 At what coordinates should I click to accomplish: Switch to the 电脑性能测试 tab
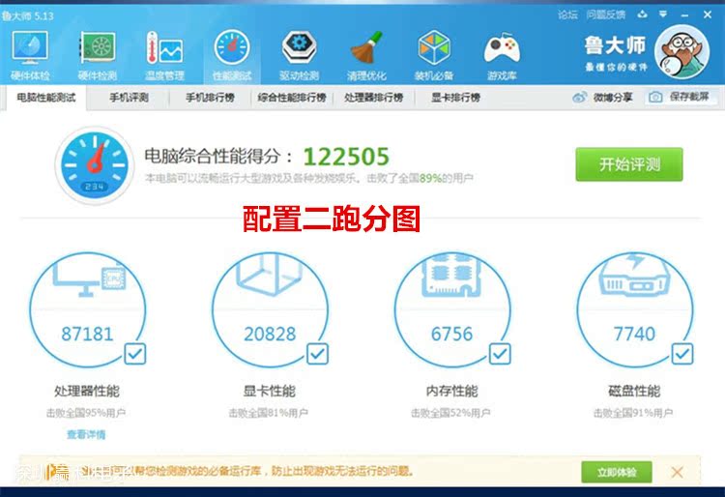[45, 98]
